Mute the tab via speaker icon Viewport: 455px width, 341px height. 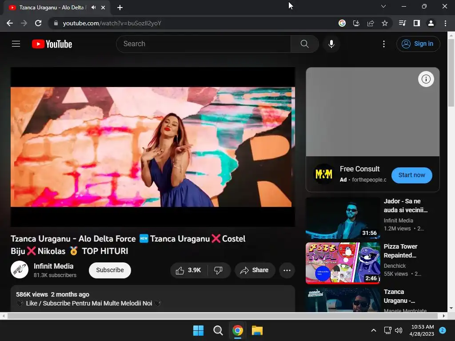coord(93,7)
